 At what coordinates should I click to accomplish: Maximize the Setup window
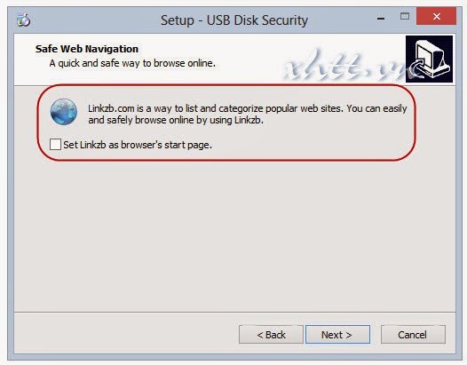405,16
